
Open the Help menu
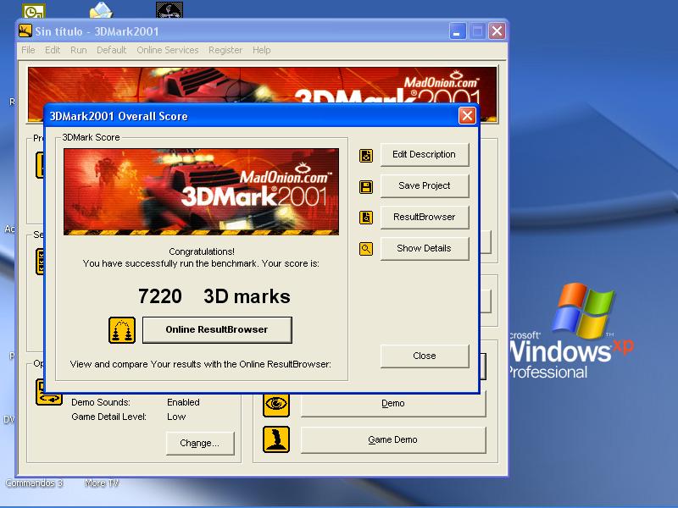[x=262, y=50]
